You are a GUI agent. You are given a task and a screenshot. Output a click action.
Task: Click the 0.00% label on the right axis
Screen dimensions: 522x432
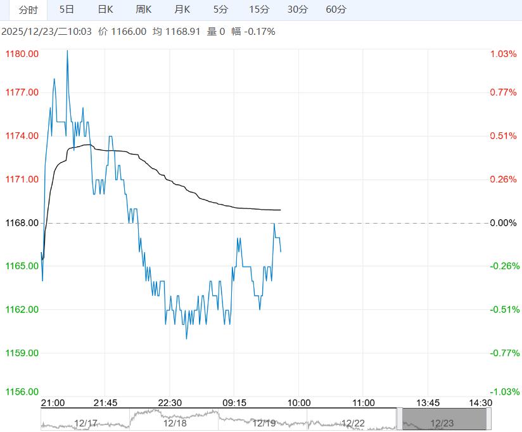(x=504, y=223)
